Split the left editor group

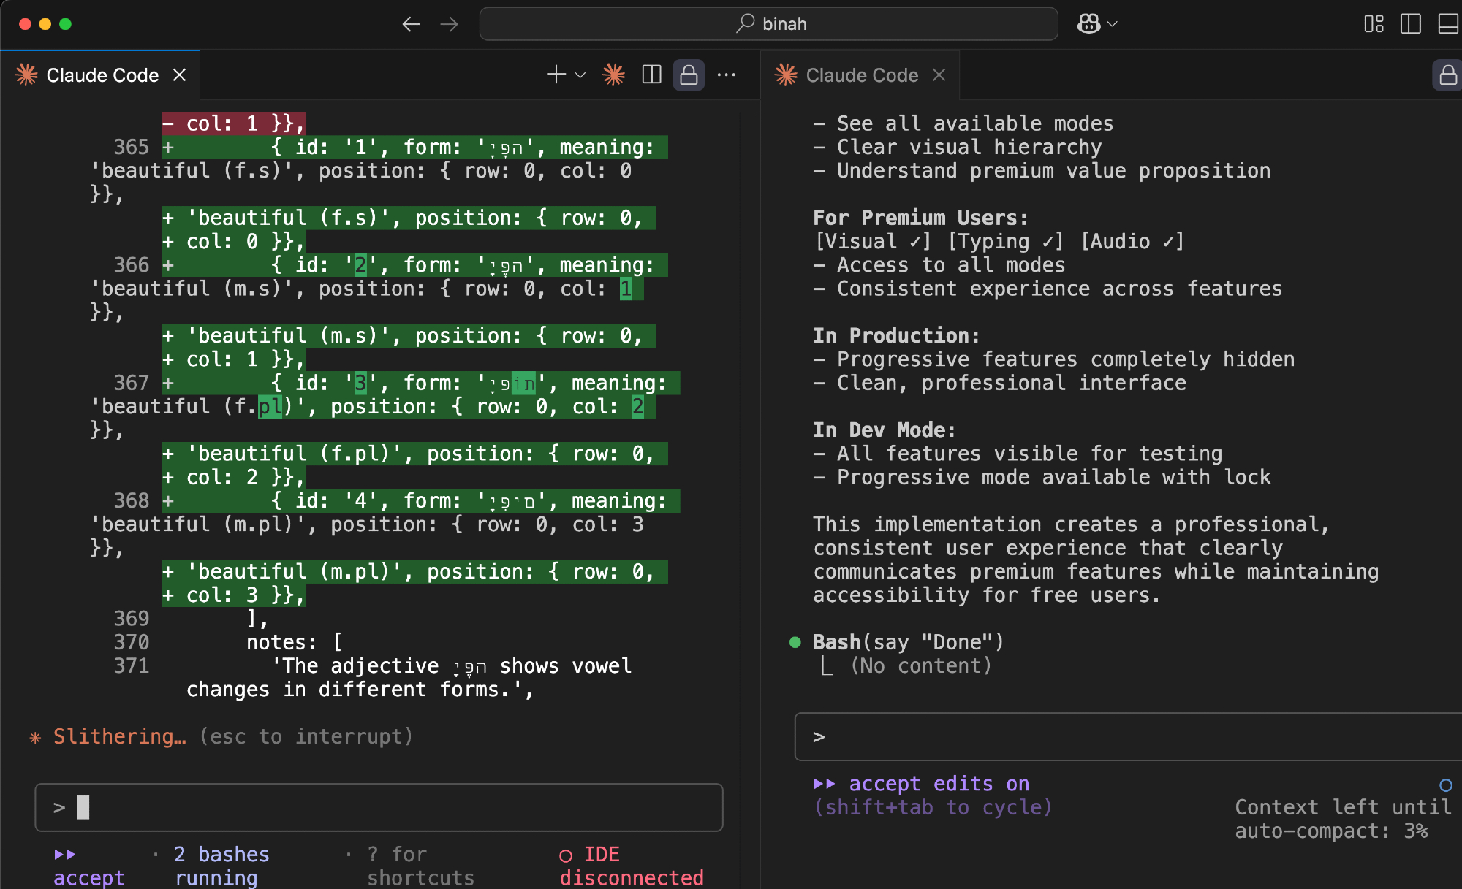651,75
